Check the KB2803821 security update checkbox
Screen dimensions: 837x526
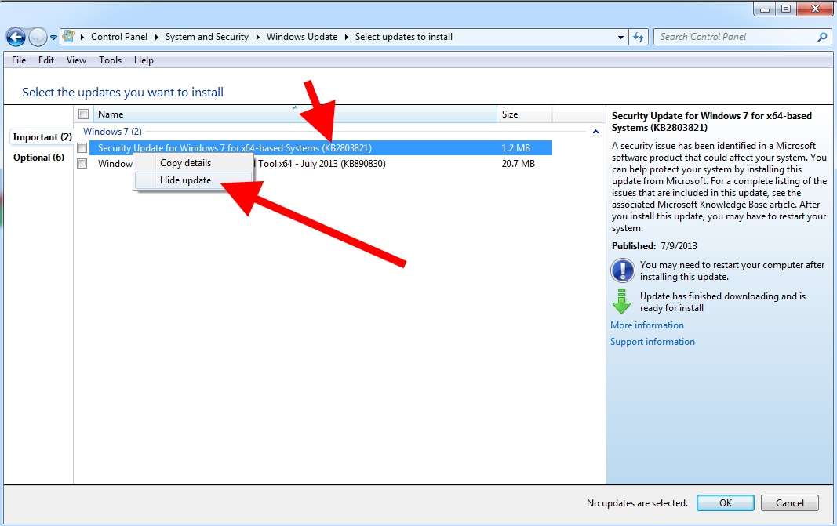tap(82, 148)
